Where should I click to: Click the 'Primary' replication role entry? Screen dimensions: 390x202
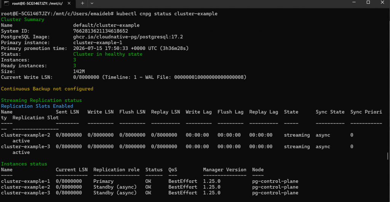click(x=104, y=181)
